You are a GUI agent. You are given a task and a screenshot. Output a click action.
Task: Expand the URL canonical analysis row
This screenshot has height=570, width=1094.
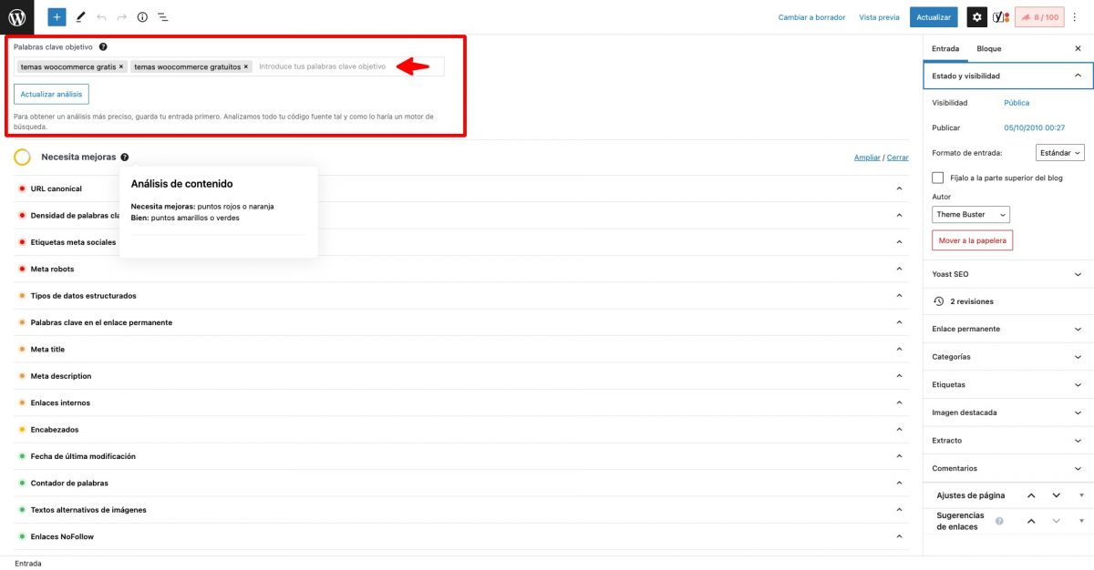click(899, 188)
